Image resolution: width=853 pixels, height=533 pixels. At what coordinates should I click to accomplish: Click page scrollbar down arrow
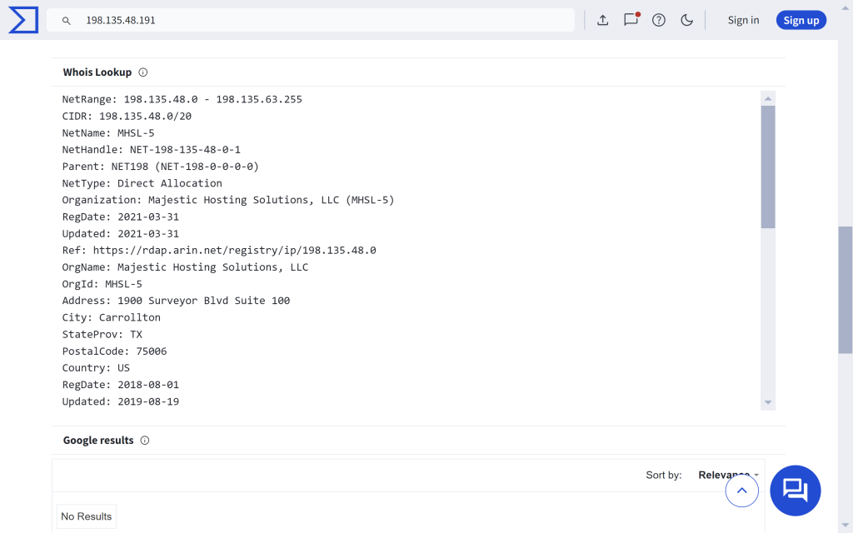(846, 526)
